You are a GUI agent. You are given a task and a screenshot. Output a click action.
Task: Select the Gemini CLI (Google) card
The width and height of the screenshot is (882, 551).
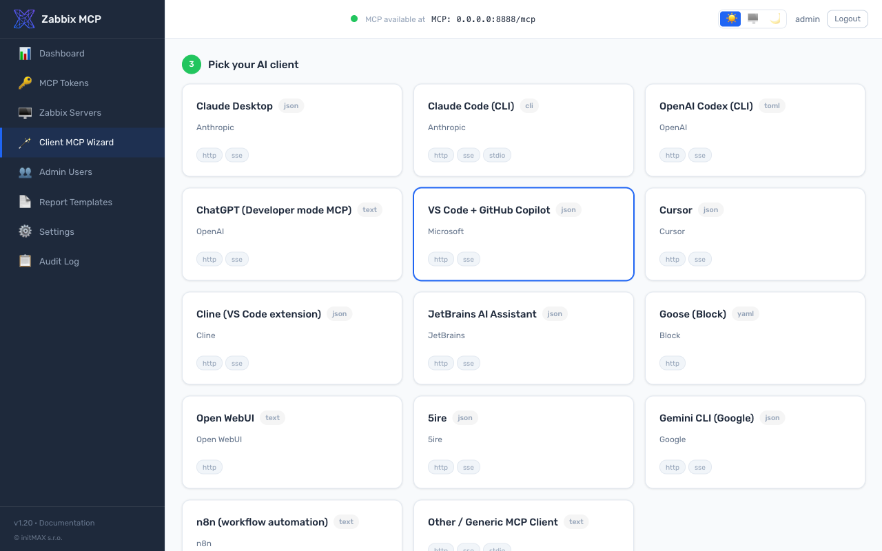point(755,442)
